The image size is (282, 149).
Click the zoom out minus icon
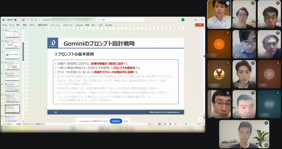pos(180,124)
